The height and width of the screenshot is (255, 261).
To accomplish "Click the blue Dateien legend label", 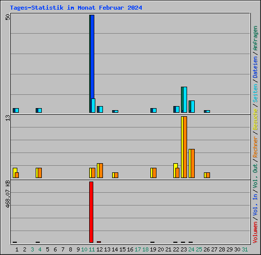I will tap(255, 67).
